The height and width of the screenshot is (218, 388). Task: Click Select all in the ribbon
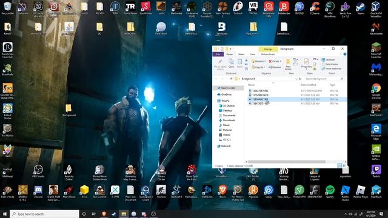click(x=328, y=60)
